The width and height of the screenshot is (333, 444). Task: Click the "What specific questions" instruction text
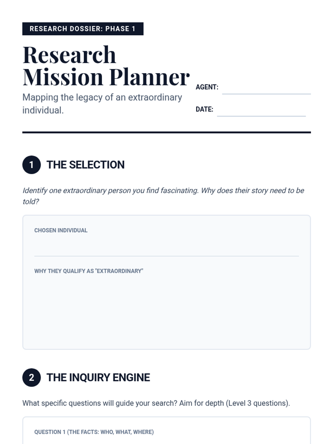[x=156, y=403]
